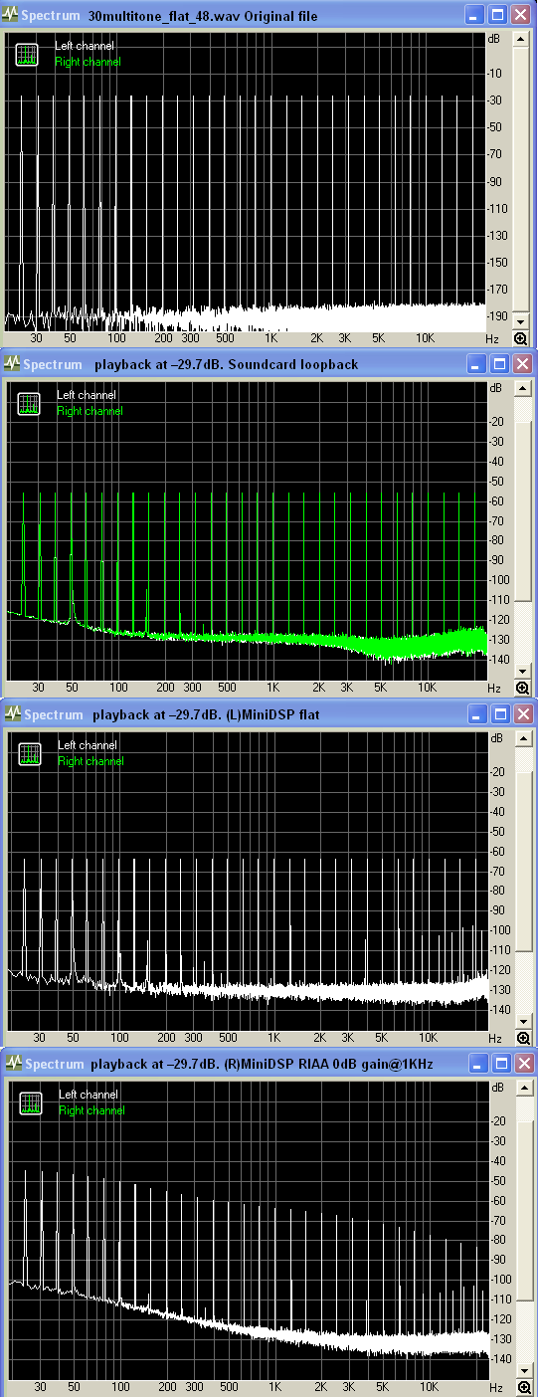Click zoom magnifier in Original file spectrum

point(521,339)
